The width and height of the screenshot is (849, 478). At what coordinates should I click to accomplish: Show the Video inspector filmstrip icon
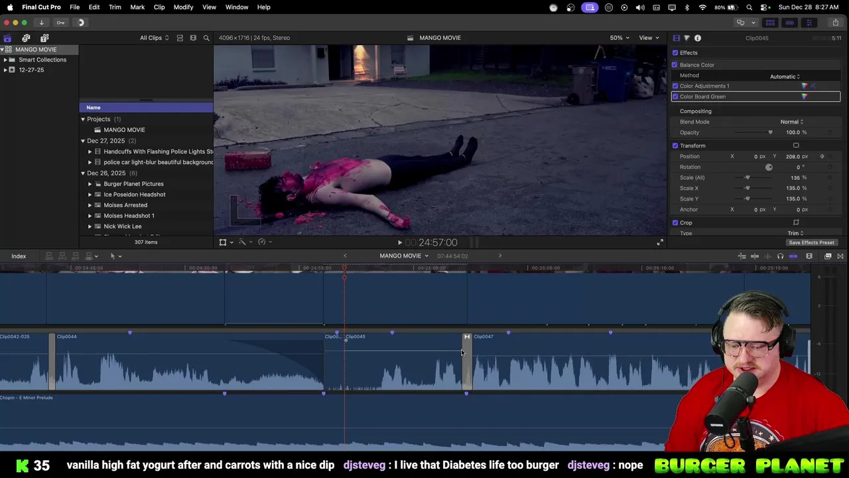[x=676, y=38]
